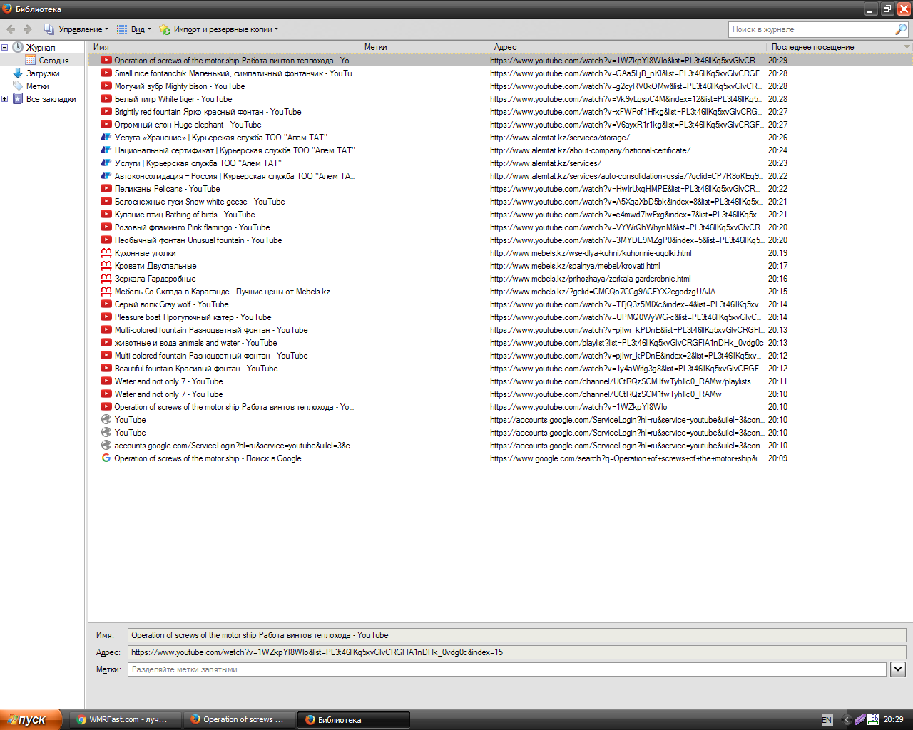Click the 20:09 visit time cell

[x=777, y=458]
